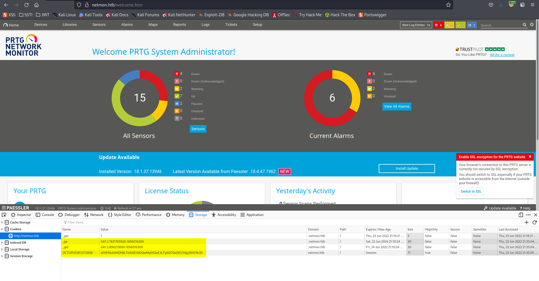Select the _gat cookie name cell

(x=80, y=236)
